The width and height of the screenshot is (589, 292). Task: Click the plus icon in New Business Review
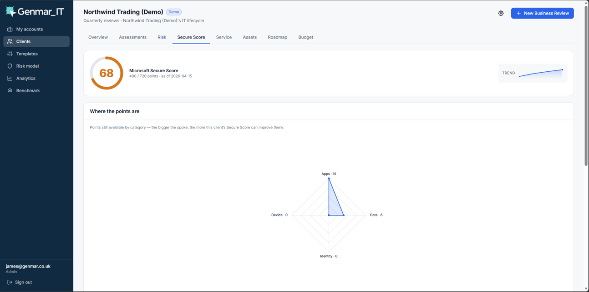pos(518,13)
